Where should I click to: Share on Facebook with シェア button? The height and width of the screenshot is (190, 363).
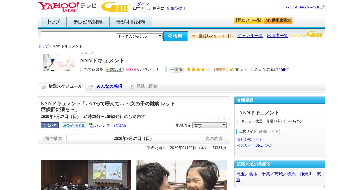(x=50, y=125)
